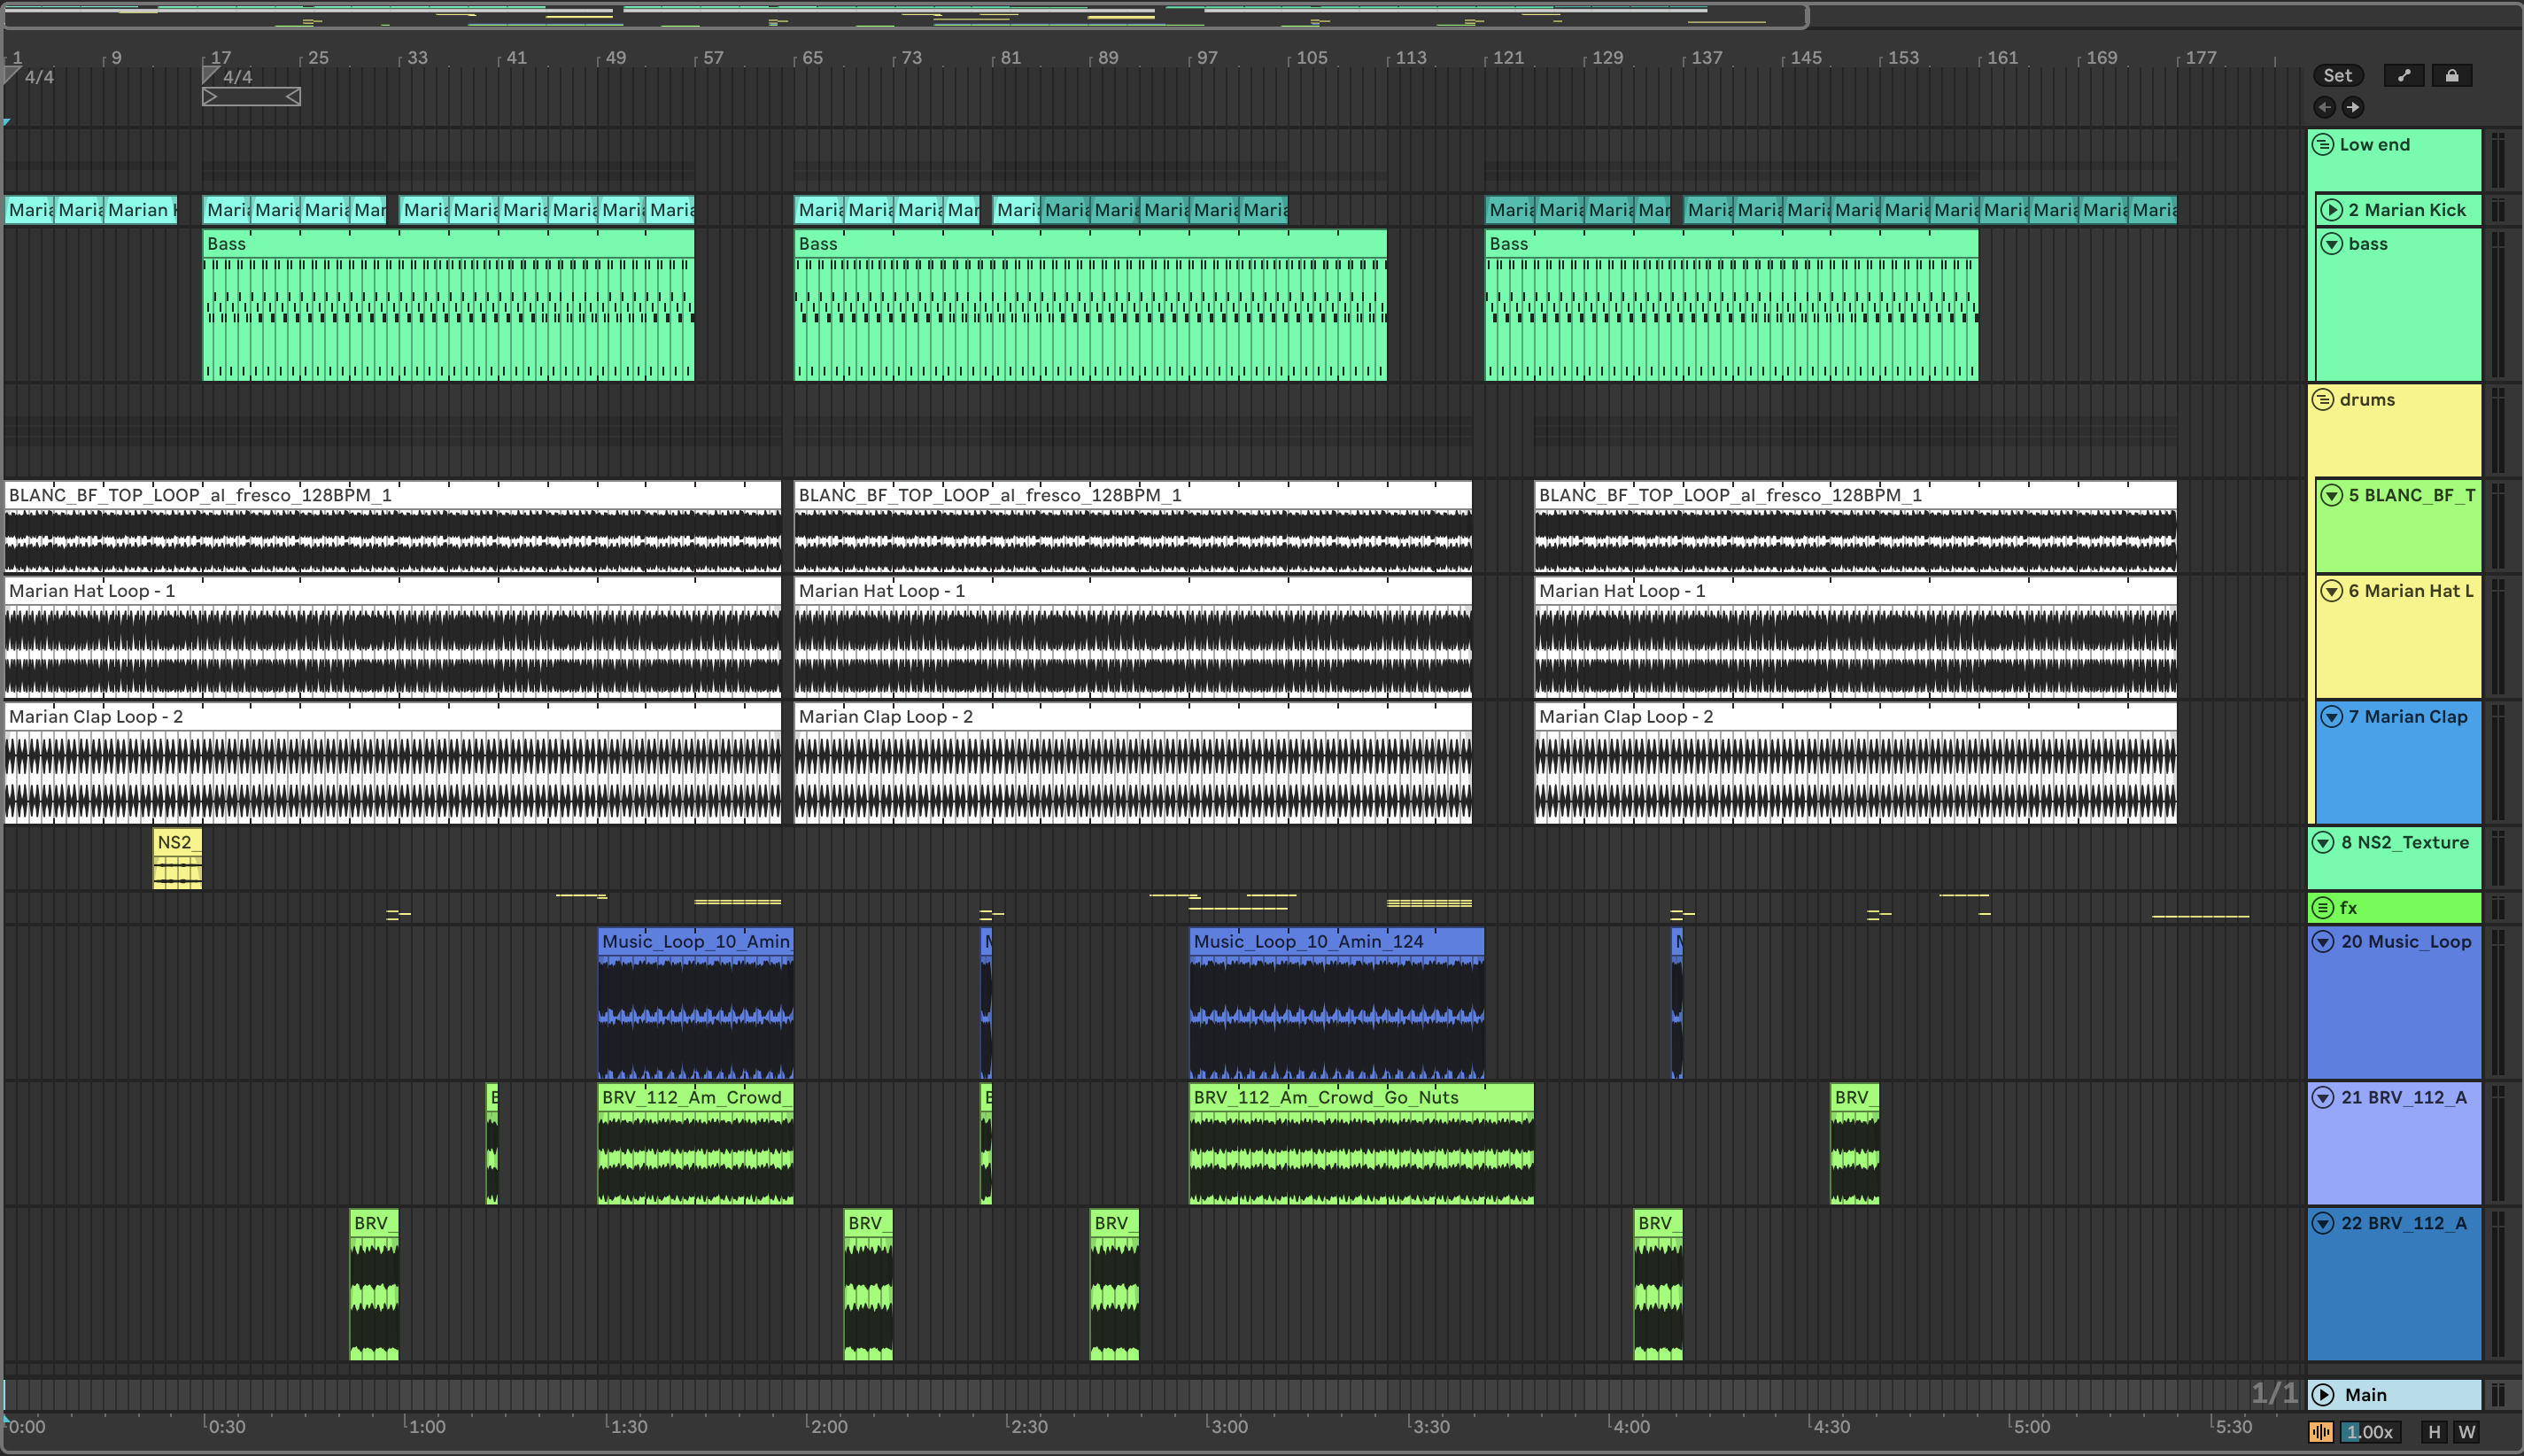Jump to the previous locator arrow
Image resolution: width=2524 pixels, height=1456 pixels.
2324,107
